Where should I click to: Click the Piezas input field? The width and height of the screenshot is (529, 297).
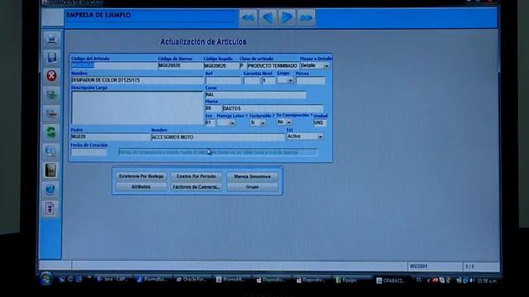311,81
